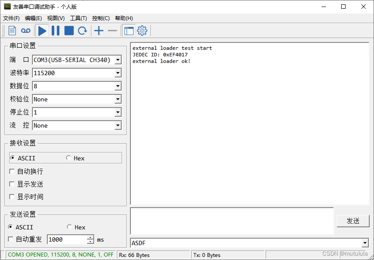Start the serial connection with the play icon

pos(42,31)
